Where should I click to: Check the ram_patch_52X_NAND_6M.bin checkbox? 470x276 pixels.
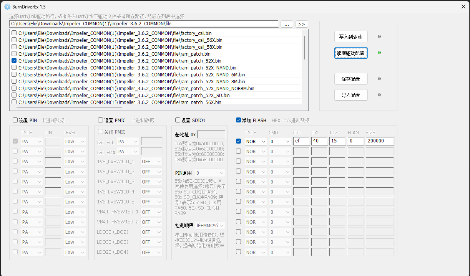(14, 74)
